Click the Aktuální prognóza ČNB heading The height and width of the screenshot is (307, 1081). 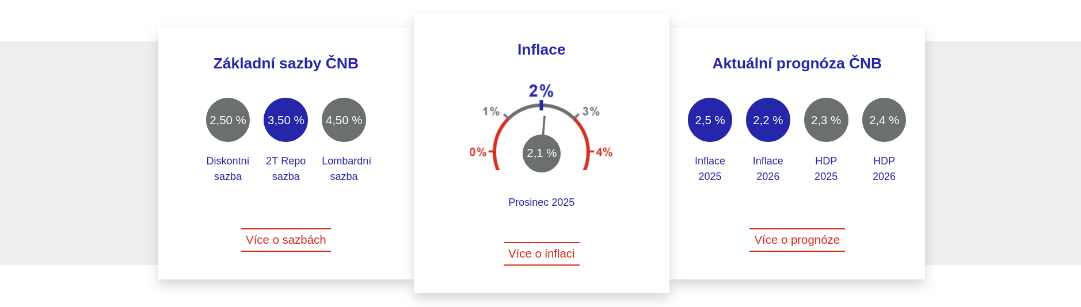[x=797, y=63]
